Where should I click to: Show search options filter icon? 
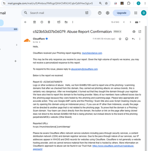point(87,13)
